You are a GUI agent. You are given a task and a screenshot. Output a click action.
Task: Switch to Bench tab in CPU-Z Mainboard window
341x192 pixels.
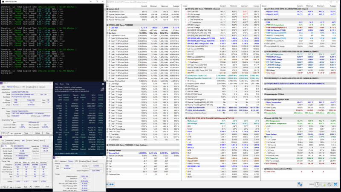[x=36, y=87]
